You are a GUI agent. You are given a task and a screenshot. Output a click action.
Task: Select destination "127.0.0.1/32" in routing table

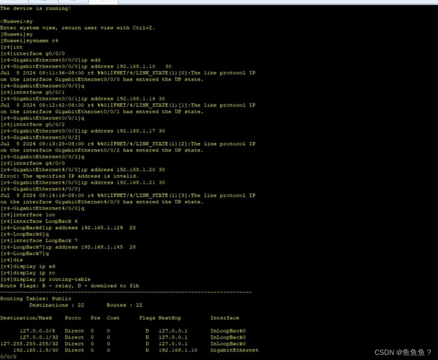[x=39, y=337]
